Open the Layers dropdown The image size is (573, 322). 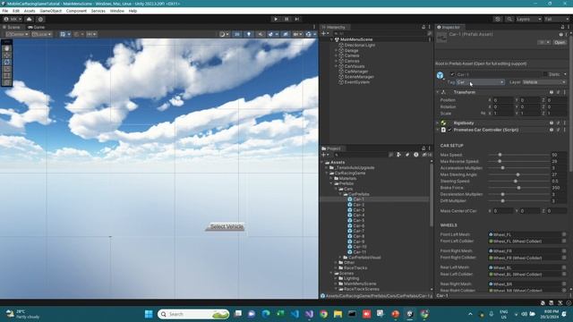528,19
